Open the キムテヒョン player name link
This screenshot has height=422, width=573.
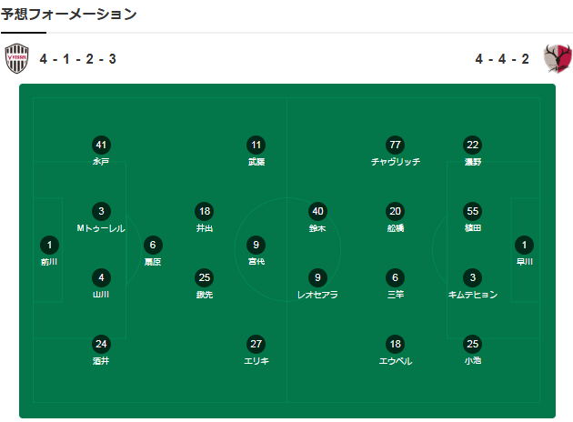pos(472,295)
